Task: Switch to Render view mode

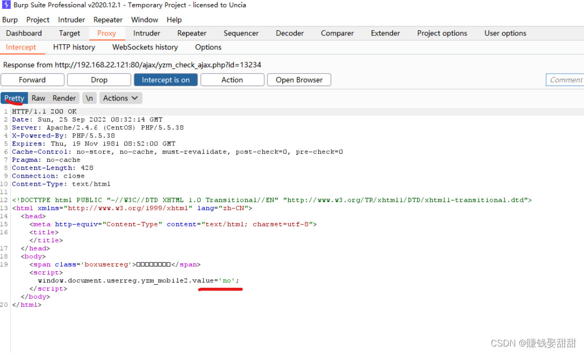Action: (x=64, y=98)
